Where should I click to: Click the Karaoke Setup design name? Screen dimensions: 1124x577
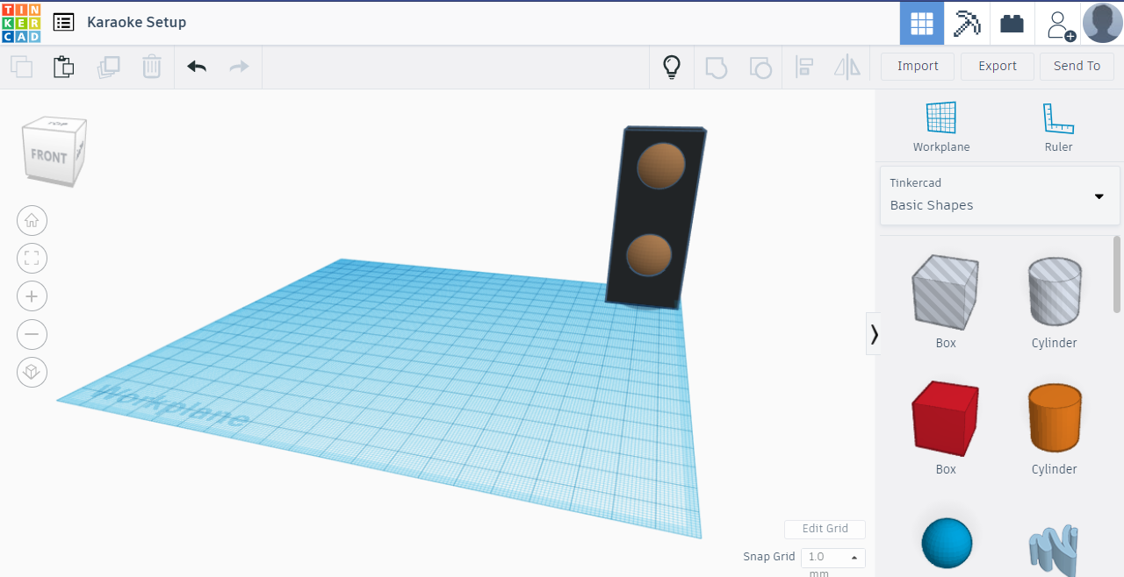coord(136,23)
